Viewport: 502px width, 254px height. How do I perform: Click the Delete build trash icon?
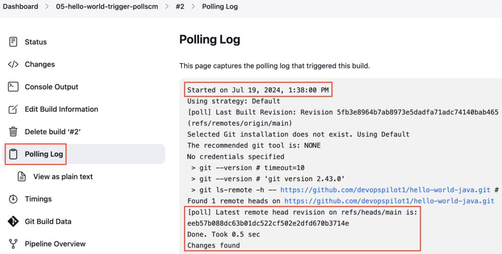13,131
